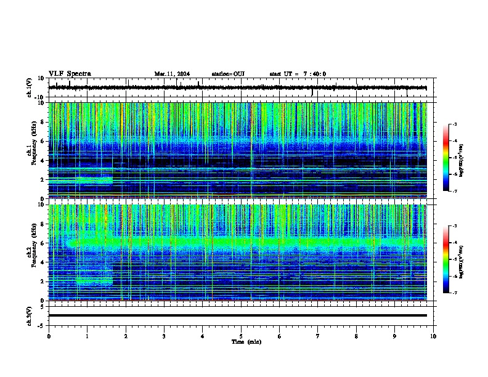Click the time axis tick label "8"
Viewport: 488px width, 377px height.
click(356, 336)
